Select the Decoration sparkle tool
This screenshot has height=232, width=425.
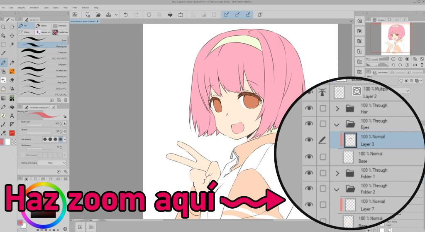coord(3,80)
